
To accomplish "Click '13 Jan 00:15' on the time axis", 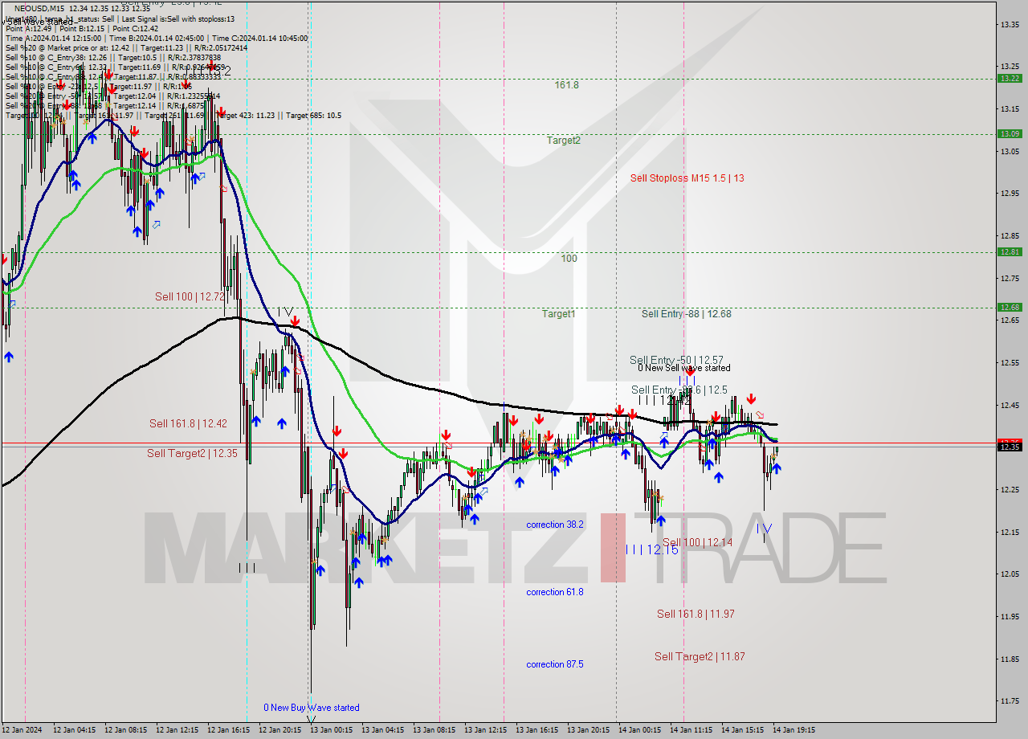I will pos(332,730).
